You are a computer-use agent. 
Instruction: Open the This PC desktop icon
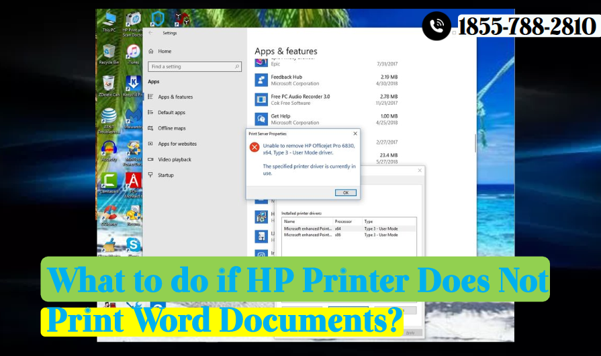click(109, 21)
